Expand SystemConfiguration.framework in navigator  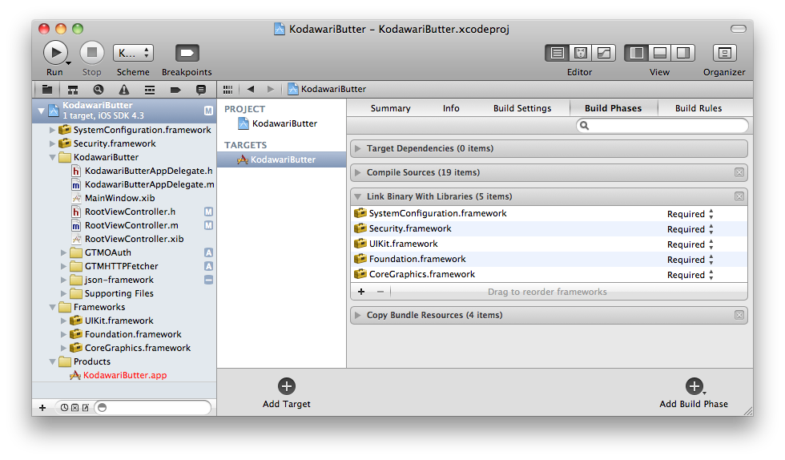click(x=52, y=130)
